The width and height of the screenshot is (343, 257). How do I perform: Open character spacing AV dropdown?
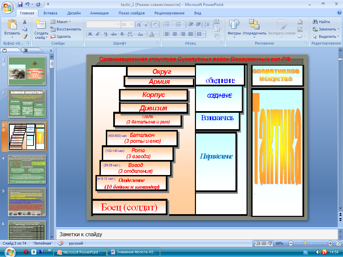(131, 34)
